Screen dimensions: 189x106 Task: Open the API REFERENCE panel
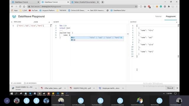click(x=30, y=83)
